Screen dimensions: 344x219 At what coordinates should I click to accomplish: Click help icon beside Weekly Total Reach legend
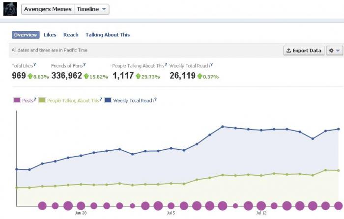155,99
